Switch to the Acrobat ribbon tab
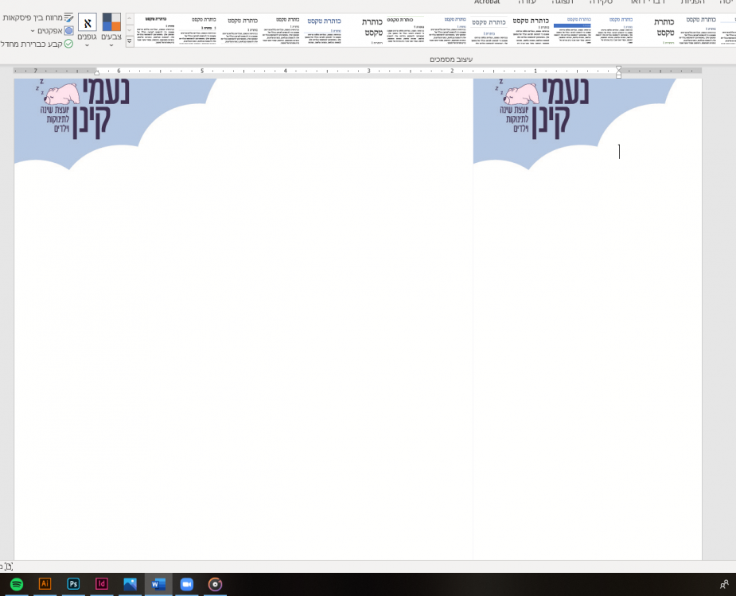Image resolution: width=736 pixels, height=596 pixels. coord(487,2)
